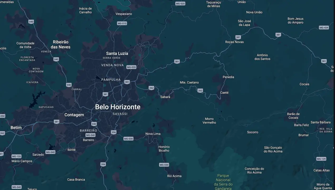Image resolution: width=335 pixels, height=190 pixels.
Task: Select the Taquaraçu de Minas label
Action: [214, 4]
